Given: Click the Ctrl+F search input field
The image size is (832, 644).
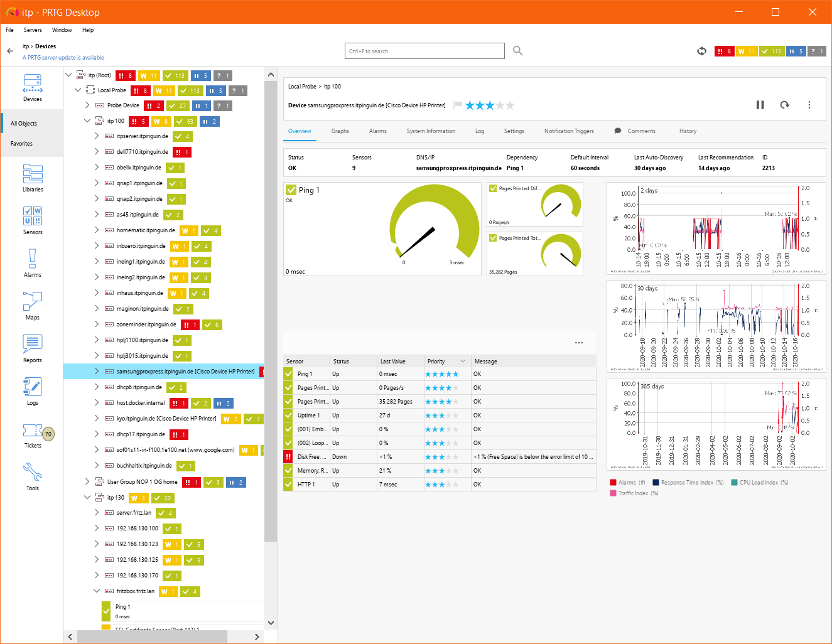Looking at the screenshot, I should point(424,51).
